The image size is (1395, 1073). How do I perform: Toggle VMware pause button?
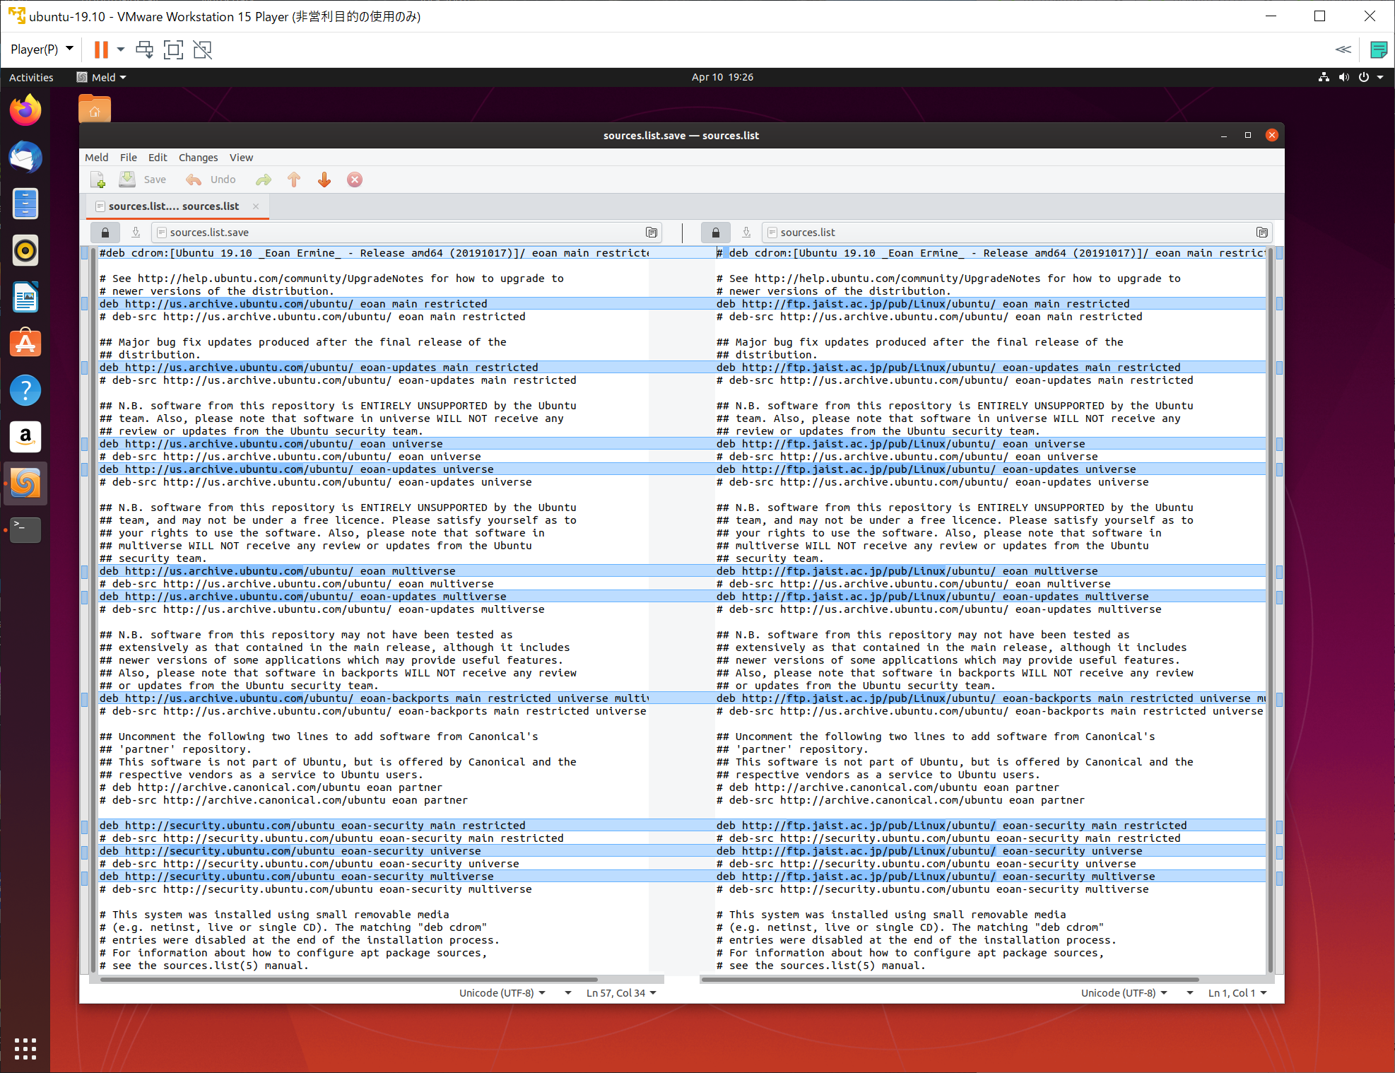point(101,49)
